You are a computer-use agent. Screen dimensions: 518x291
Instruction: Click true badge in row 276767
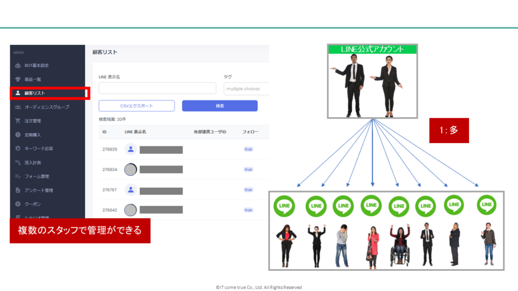pos(248,190)
